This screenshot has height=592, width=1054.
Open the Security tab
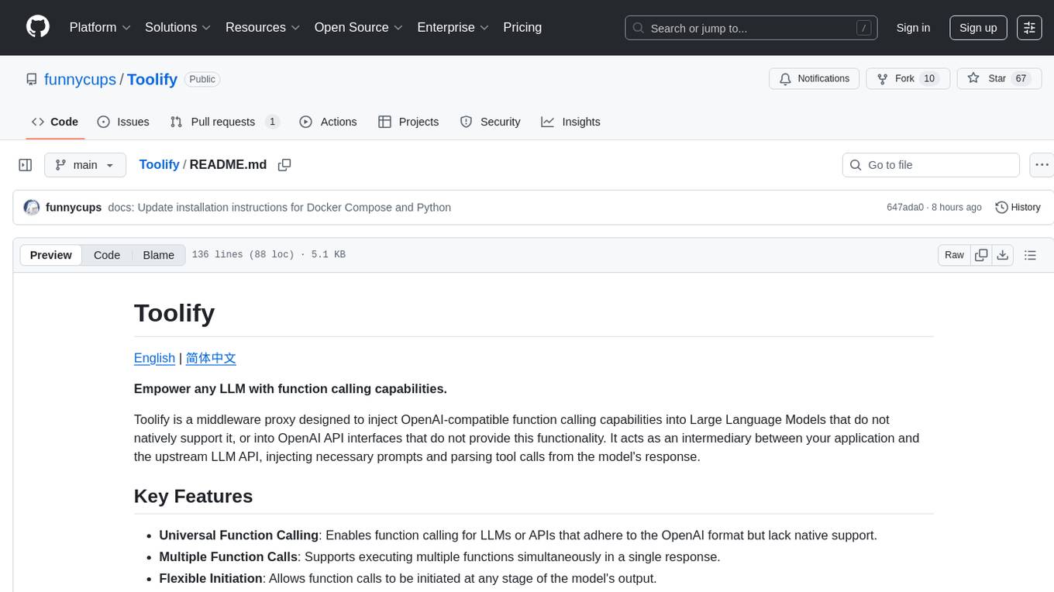[490, 122]
